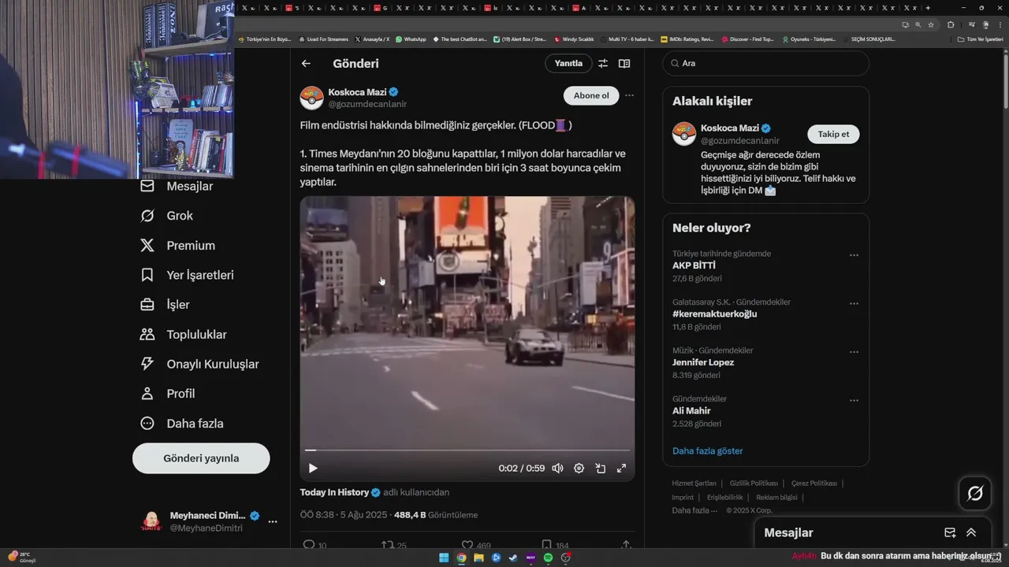Open Hizmet Şartları footer link

click(694, 484)
